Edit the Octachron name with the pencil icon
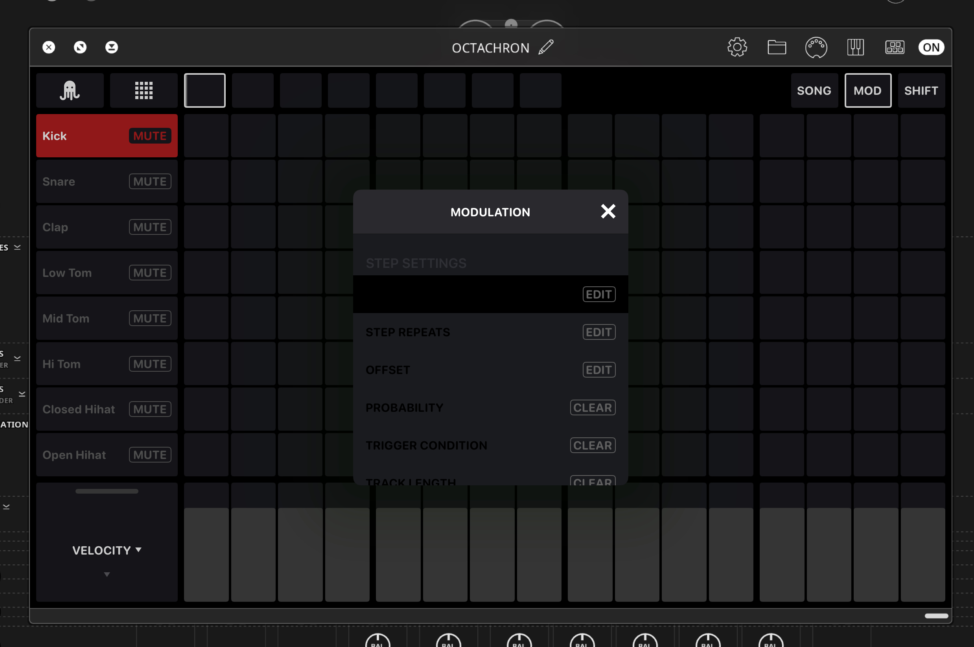 546,48
